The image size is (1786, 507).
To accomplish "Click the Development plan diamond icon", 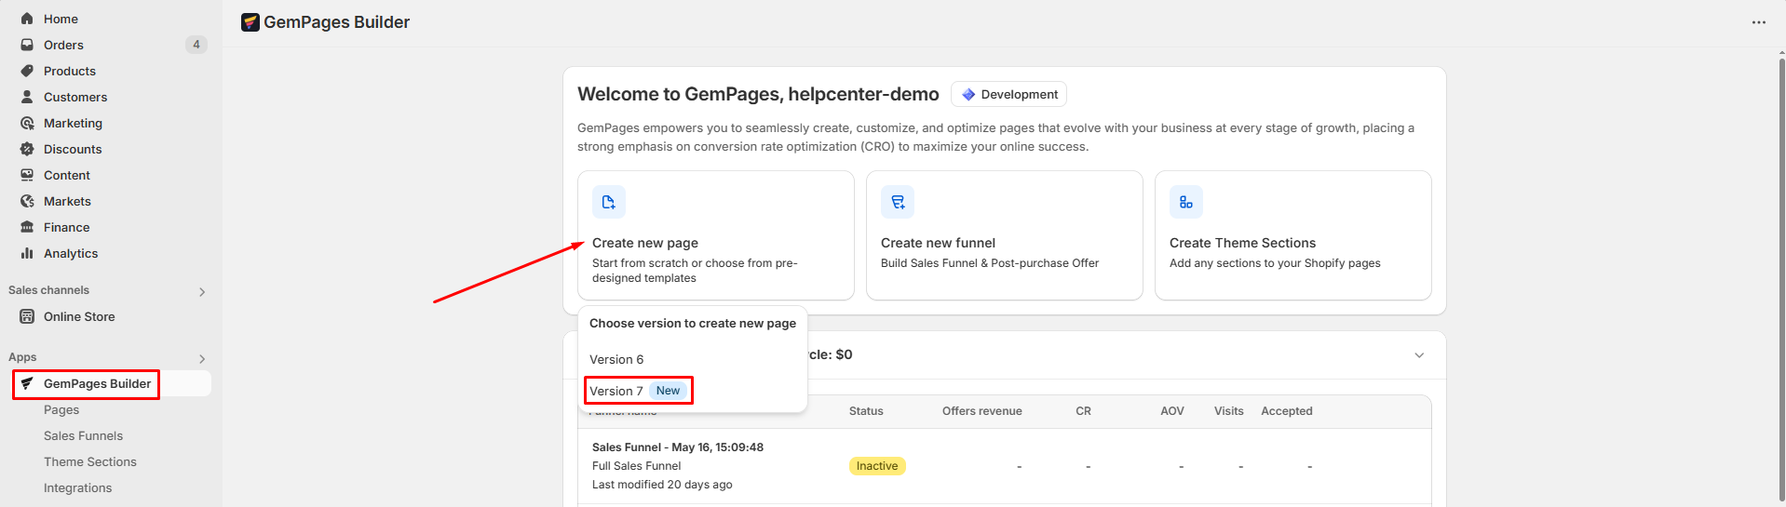I will click(x=968, y=94).
